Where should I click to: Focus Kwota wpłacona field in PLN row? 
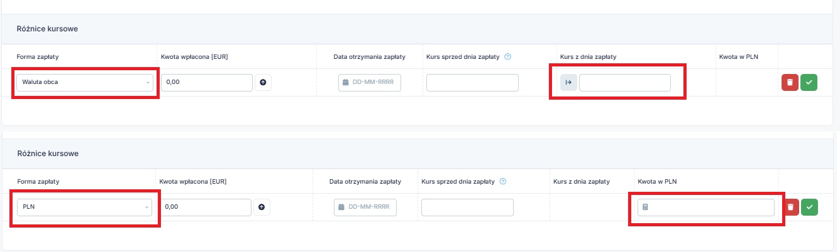206,207
